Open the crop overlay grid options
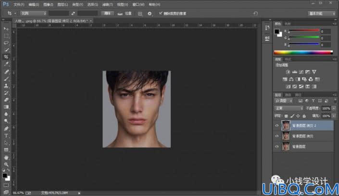 140,13
